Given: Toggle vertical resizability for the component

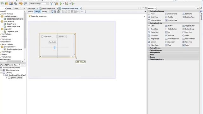Looking at the screenshot, I should (85, 11).
